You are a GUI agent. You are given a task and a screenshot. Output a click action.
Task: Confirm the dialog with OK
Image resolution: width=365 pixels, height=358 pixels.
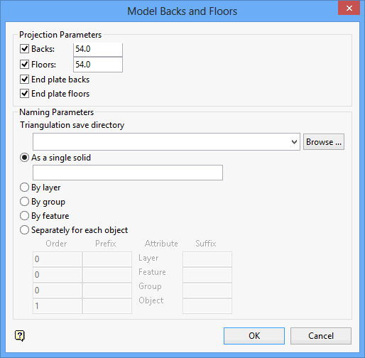coord(254,336)
